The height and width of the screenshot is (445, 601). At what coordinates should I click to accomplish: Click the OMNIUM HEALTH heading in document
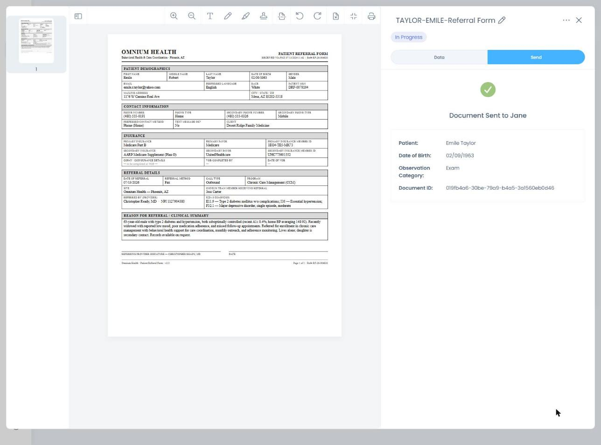149,52
